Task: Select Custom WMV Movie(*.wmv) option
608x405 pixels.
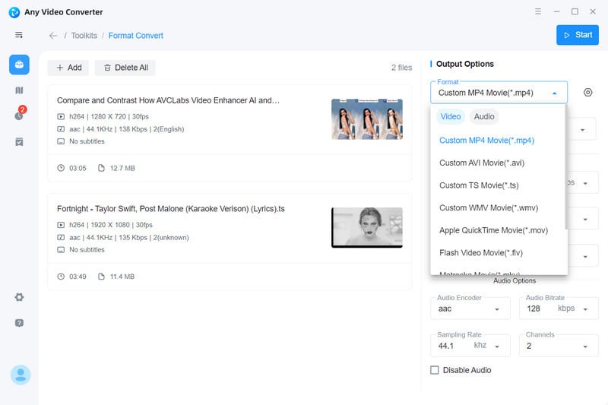Action: click(498, 207)
